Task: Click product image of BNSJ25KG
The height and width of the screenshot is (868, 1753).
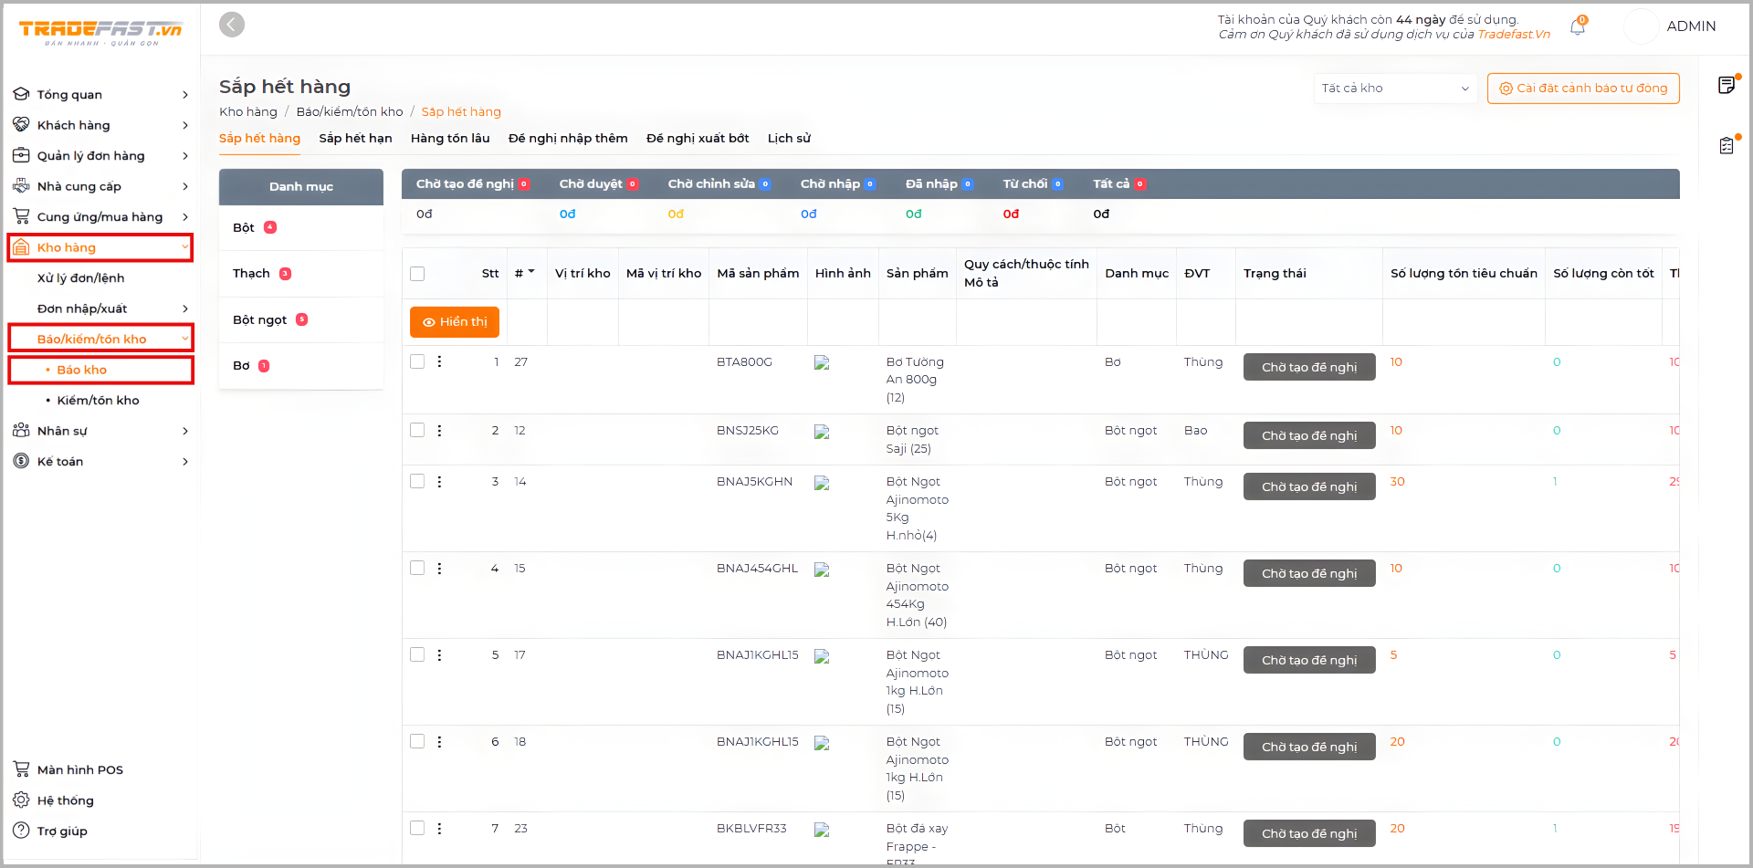Action: 822,432
